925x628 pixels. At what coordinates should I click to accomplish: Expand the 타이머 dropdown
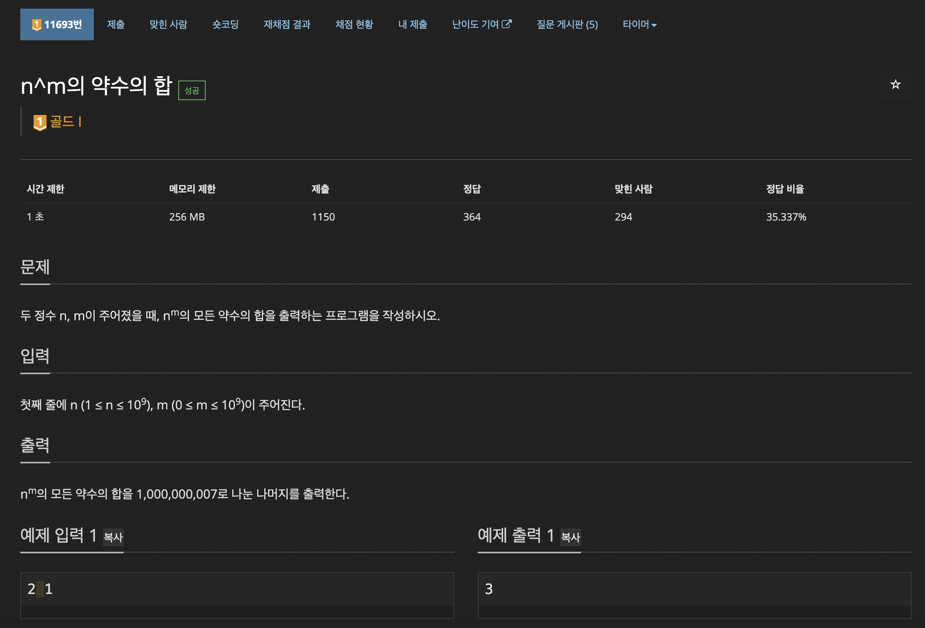[x=639, y=25]
